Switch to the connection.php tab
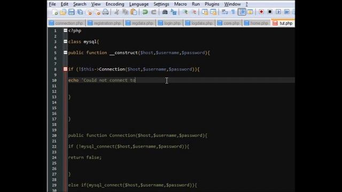The width and height of the screenshot is (342, 192). 66,23
